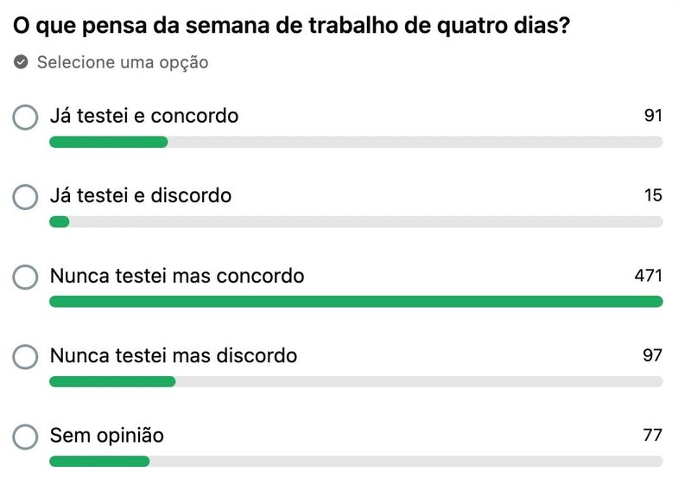Click the progress bar under 'Sem opinião'
Screen dimensions: 678x485
click(356, 461)
